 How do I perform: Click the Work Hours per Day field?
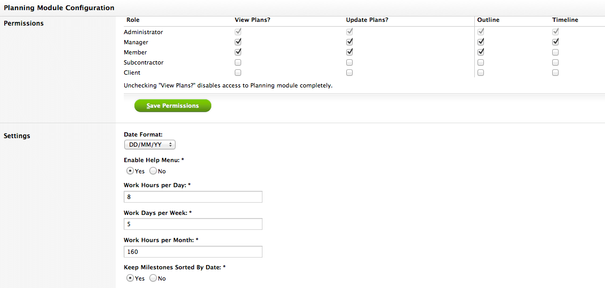pos(193,197)
